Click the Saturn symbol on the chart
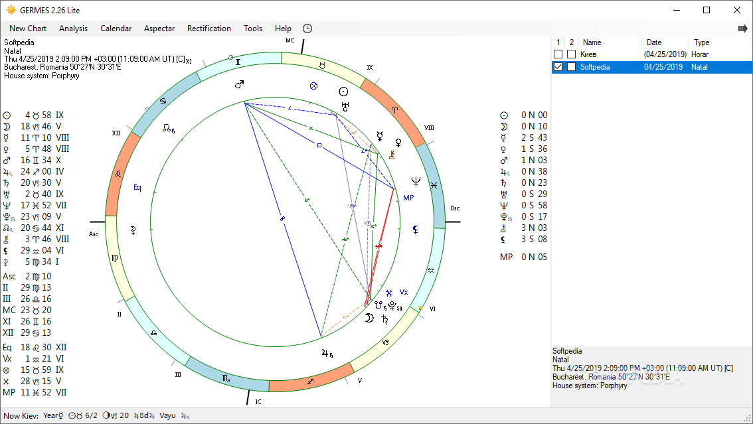Image resolution: width=753 pixels, height=424 pixels. 384,319
